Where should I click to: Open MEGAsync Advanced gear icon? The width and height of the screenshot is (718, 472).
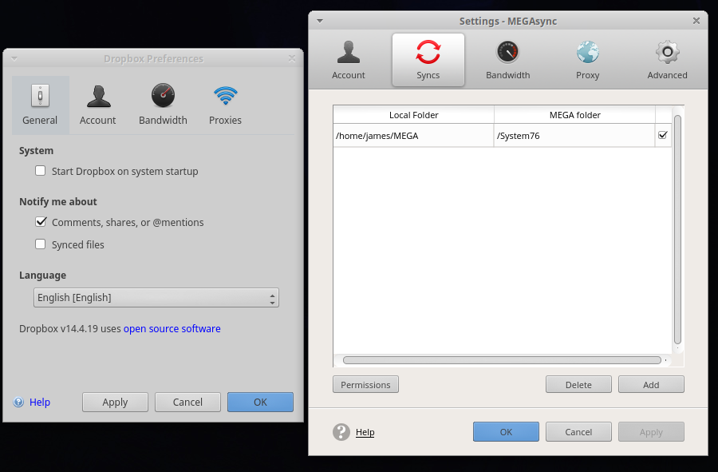(x=668, y=54)
